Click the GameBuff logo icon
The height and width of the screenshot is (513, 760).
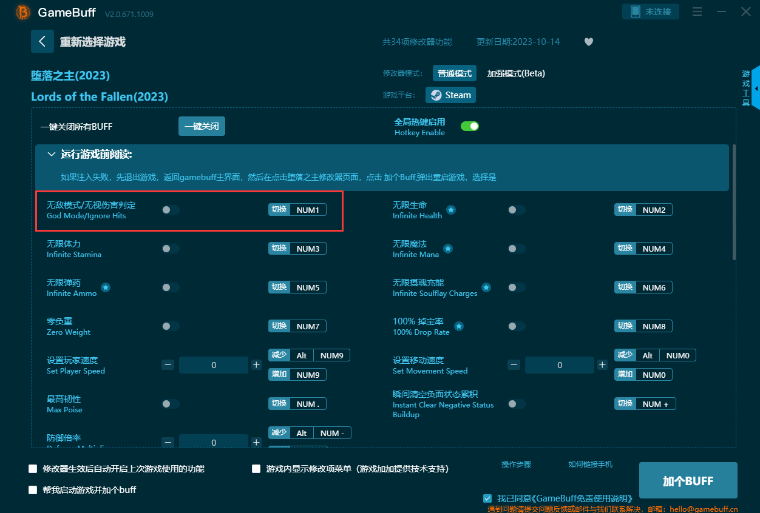[x=23, y=13]
